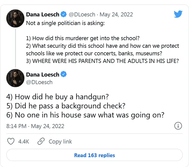Open the tweet info circle icon
Image resolution: width=189 pixels, height=167 pixels.
[178, 126]
